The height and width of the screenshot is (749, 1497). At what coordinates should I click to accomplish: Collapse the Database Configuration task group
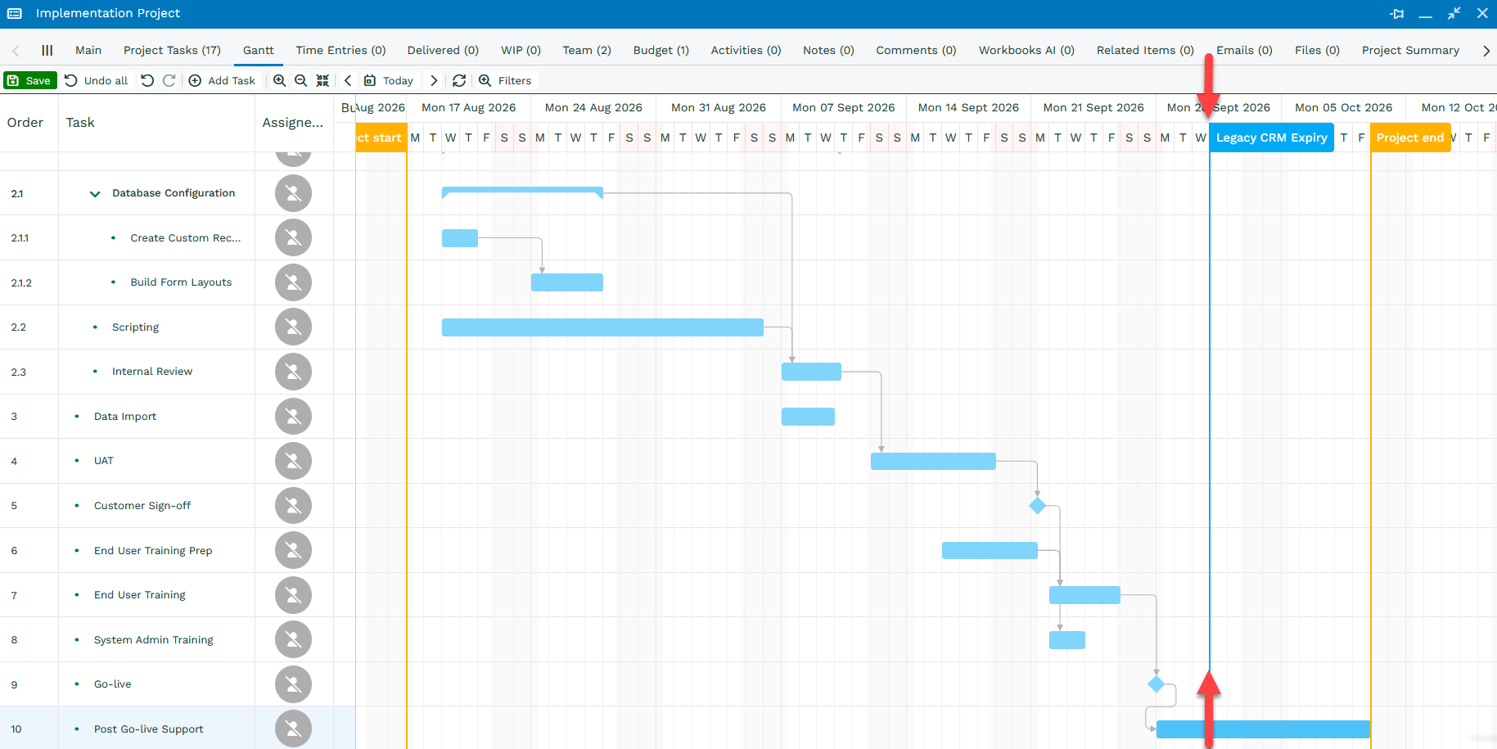click(x=95, y=194)
